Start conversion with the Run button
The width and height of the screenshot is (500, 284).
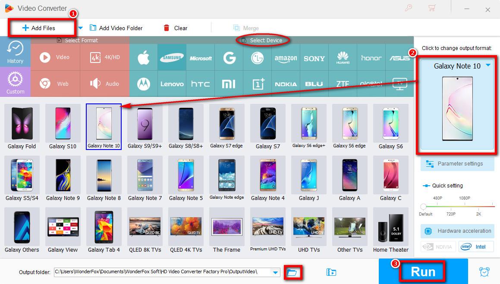(x=423, y=272)
